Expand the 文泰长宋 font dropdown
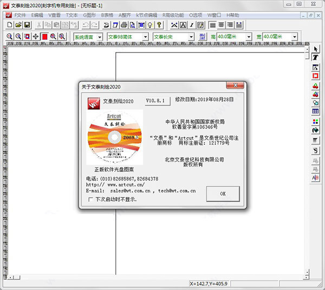Image resolution: width=325 pixels, height=290 pixels. [191, 37]
